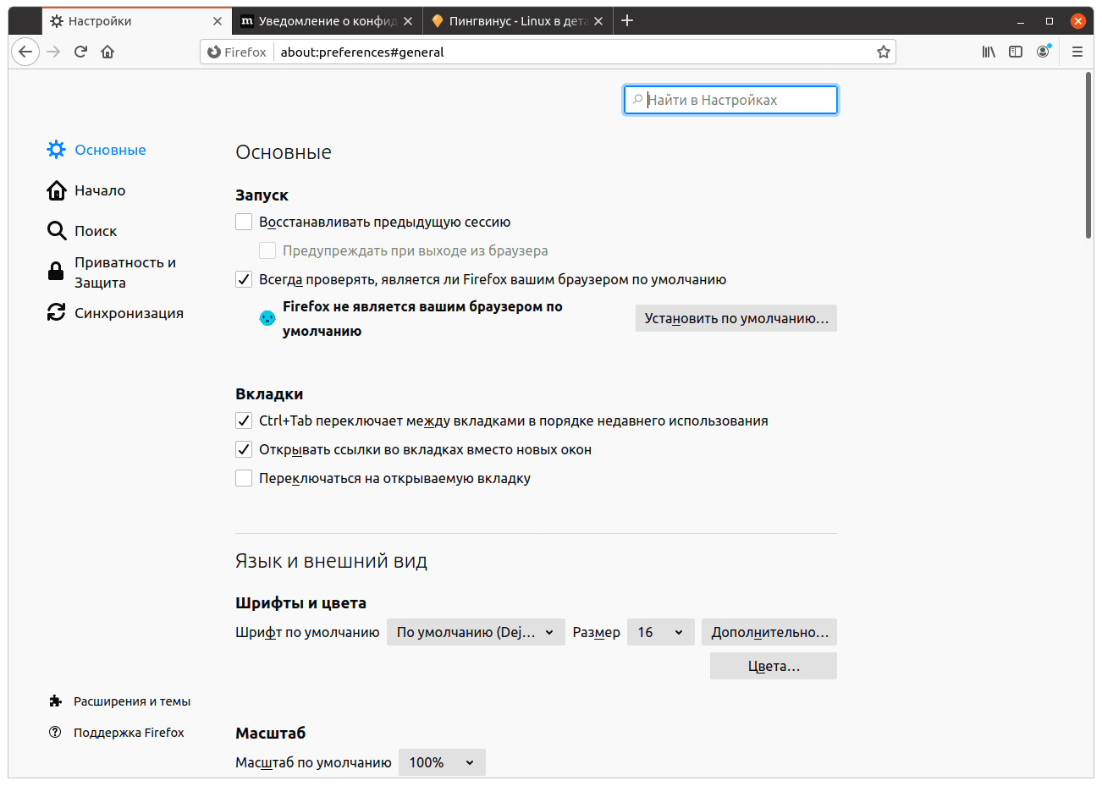1102x786 pixels.
Task: Open the hamburger application menu
Action: (x=1077, y=52)
